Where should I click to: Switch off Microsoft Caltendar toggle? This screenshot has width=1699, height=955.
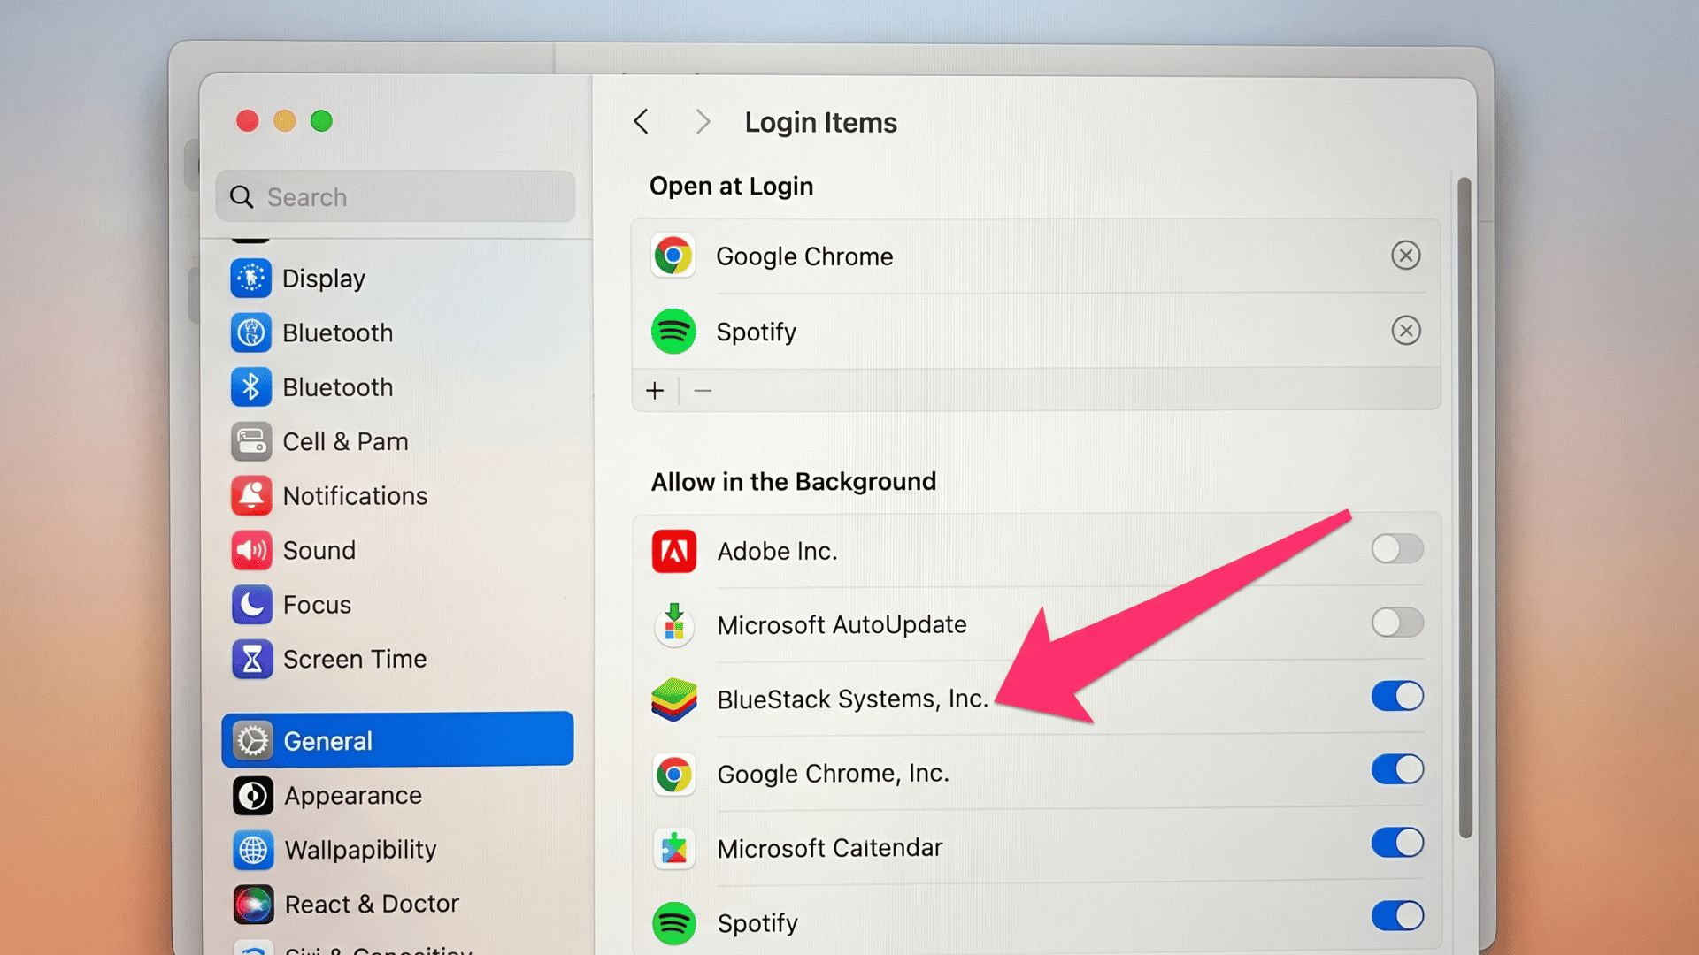1397,843
